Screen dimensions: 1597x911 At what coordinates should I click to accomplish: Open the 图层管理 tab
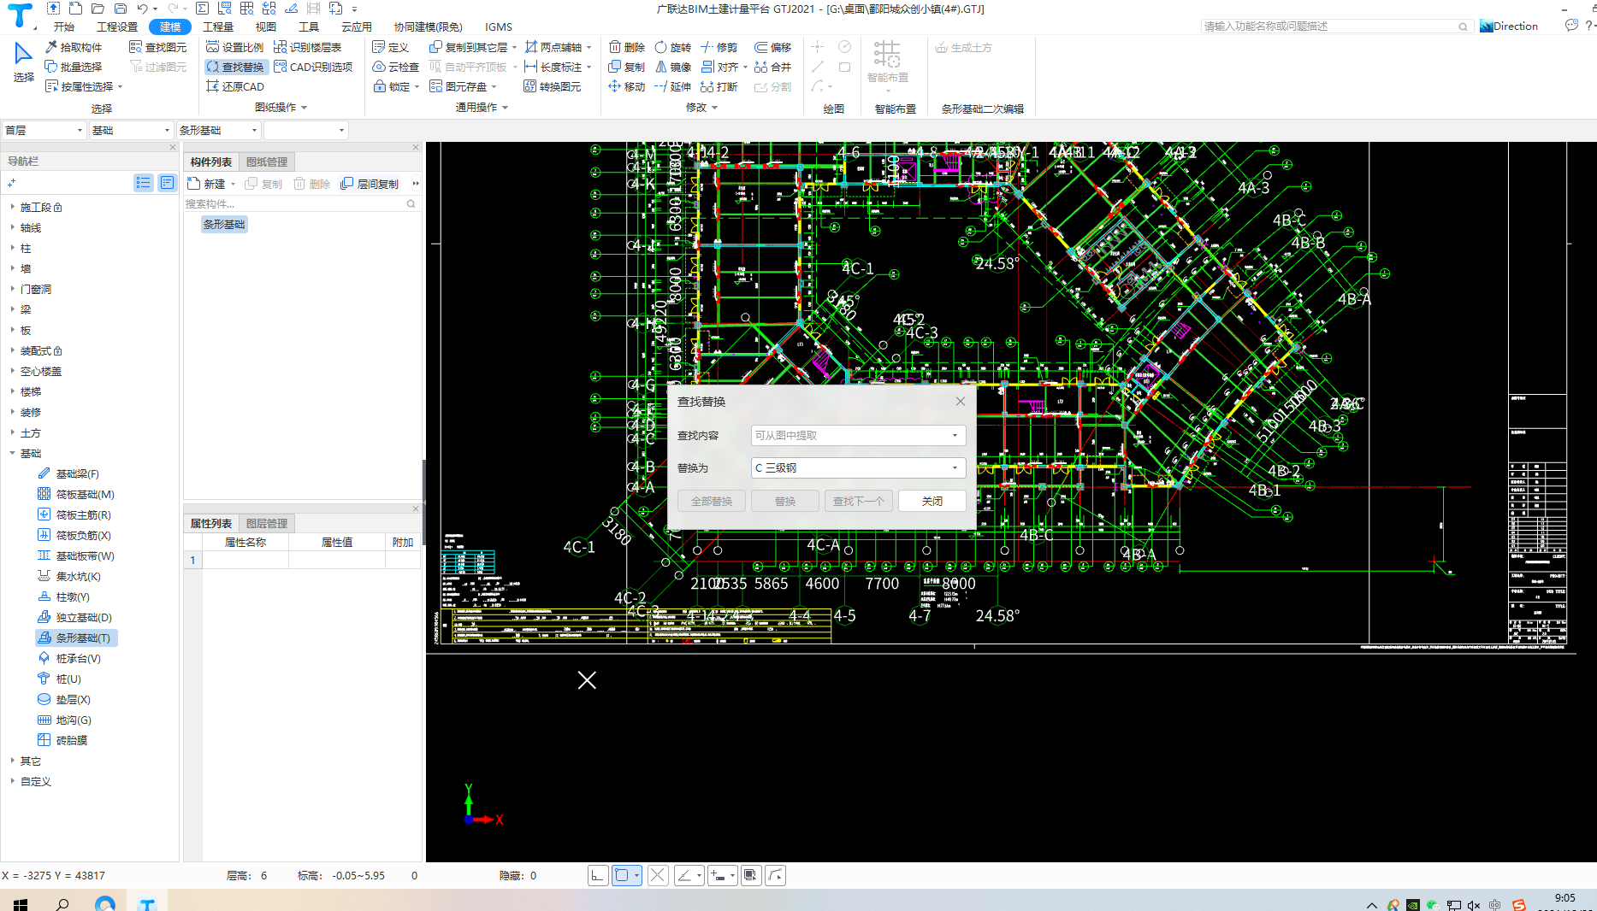coord(267,523)
